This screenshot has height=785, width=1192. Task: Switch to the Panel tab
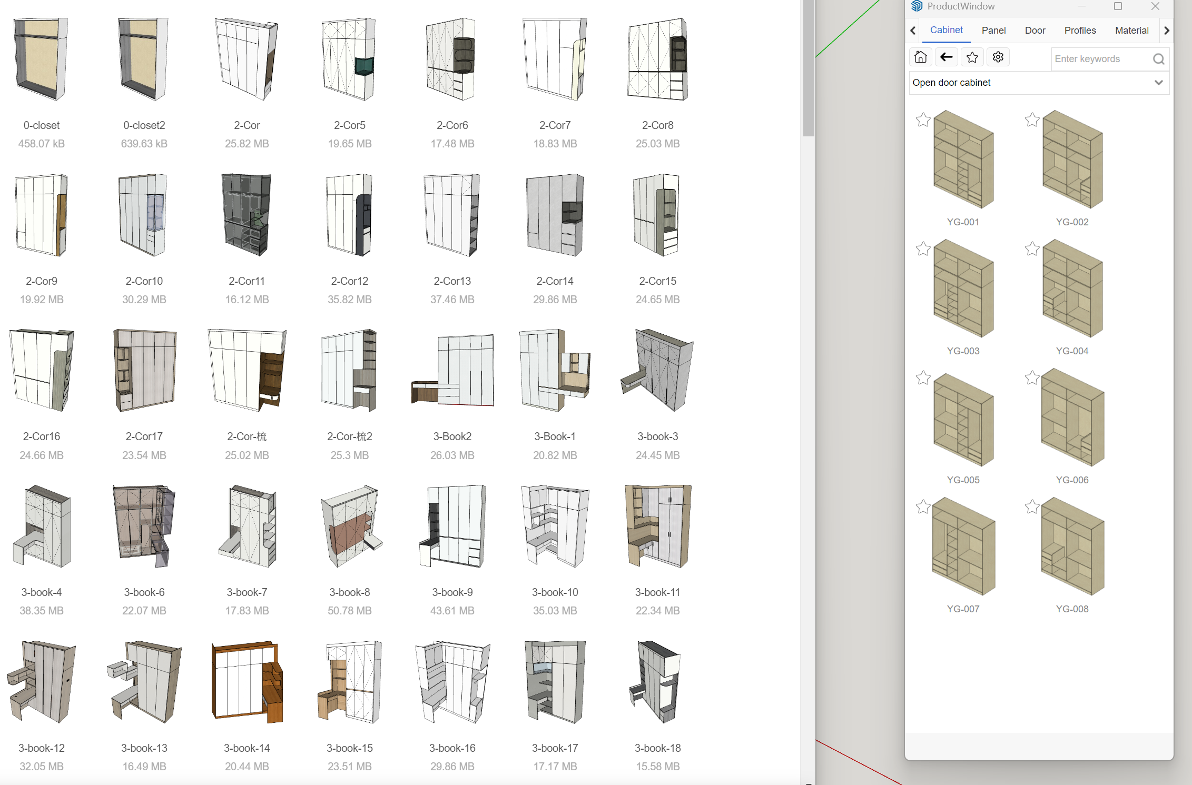coord(993,31)
